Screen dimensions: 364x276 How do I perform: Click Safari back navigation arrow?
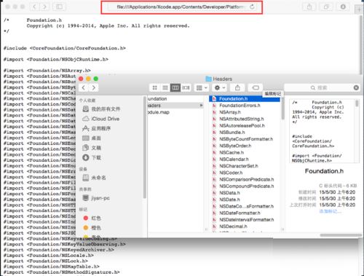(x=34, y=7)
